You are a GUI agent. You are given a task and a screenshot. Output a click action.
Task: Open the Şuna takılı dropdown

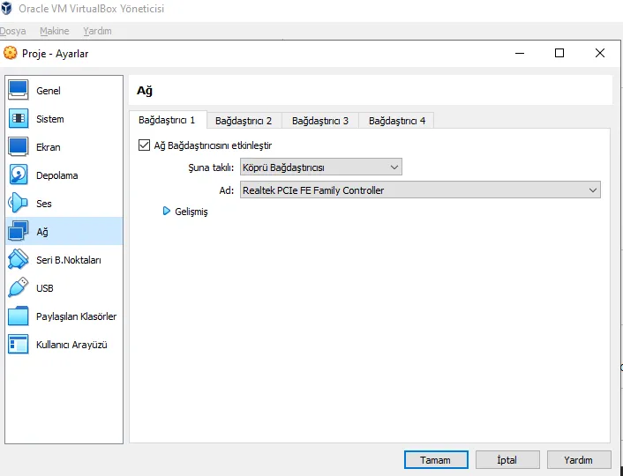pos(320,167)
